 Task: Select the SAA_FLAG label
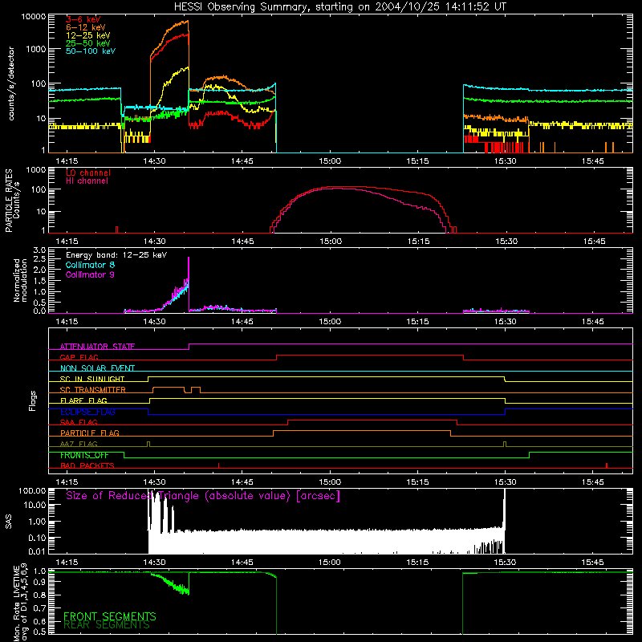coord(79,422)
